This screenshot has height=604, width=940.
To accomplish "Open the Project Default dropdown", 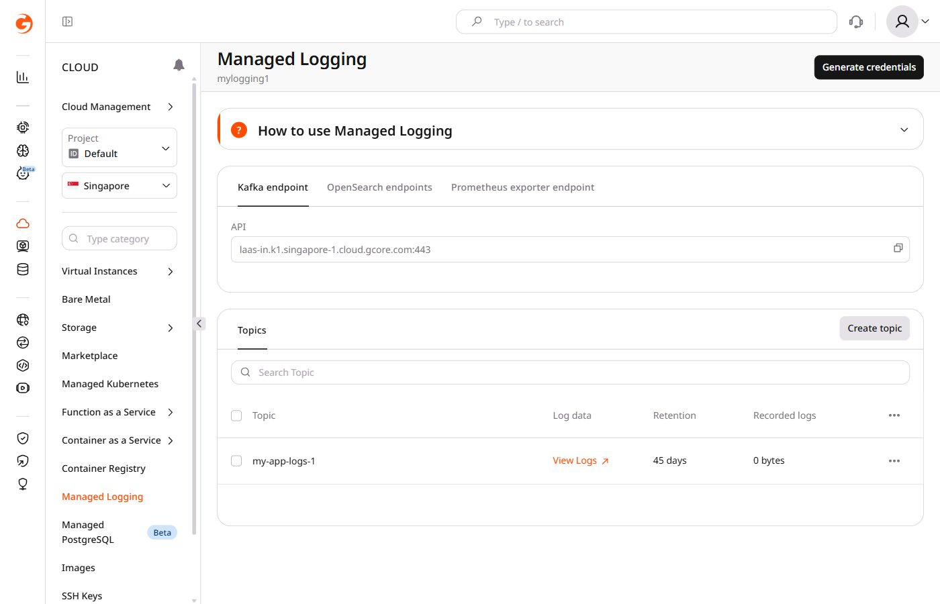I will pyautogui.click(x=120, y=147).
